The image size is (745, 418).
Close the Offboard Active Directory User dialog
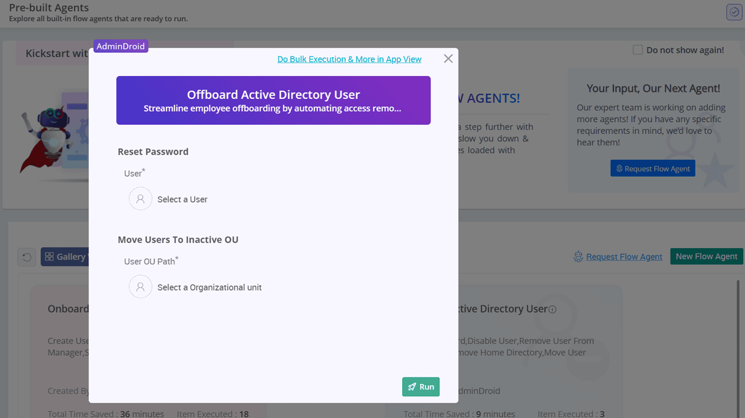point(448,58)
